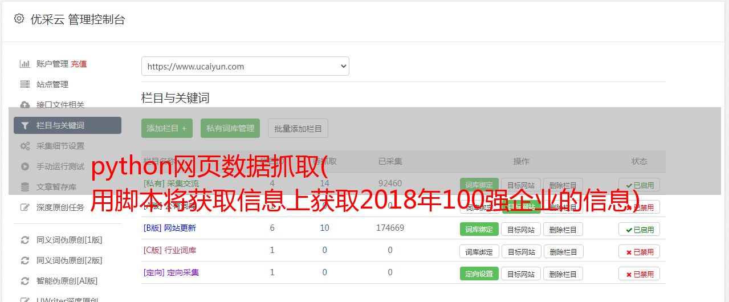Click the 操作 column header

(522, 161)
